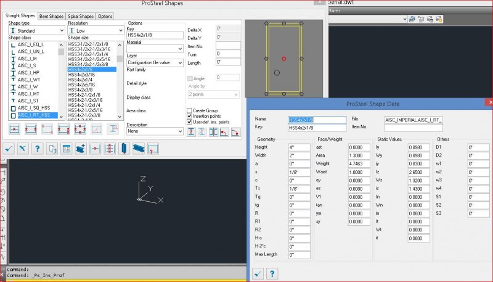Click the Name field in Shape Data
The image size is (493, 282).
click(x=317, y=120)
